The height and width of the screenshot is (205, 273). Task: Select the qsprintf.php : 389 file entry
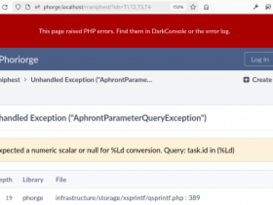[x=128, y=198]
